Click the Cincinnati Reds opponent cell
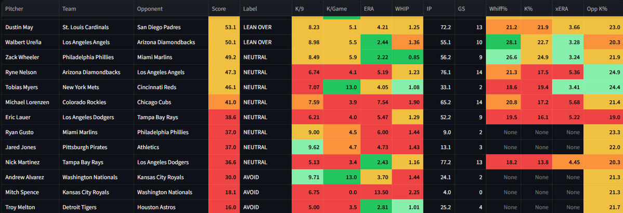The height and width of the screenshot is (213, 623). coord(171,87)
